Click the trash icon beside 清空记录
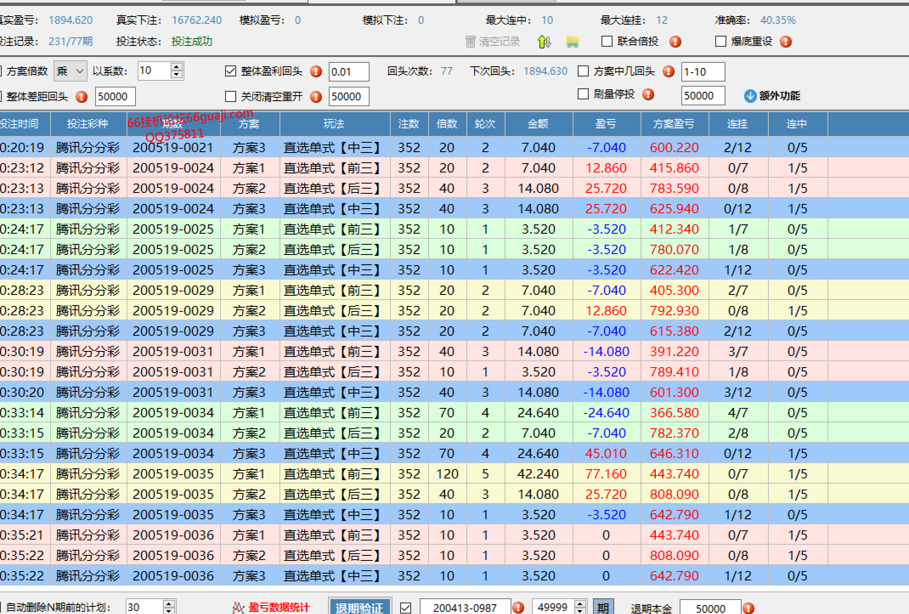This screenshot has width=909, height=614. click(470, 42)
